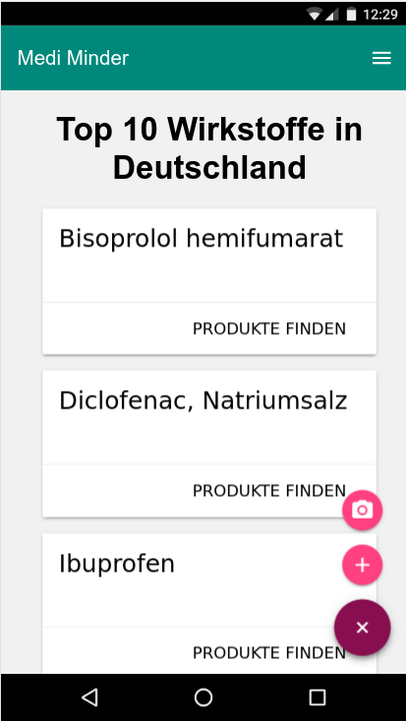
Task: Tap the cellular signal status icon
Action: 332,15
